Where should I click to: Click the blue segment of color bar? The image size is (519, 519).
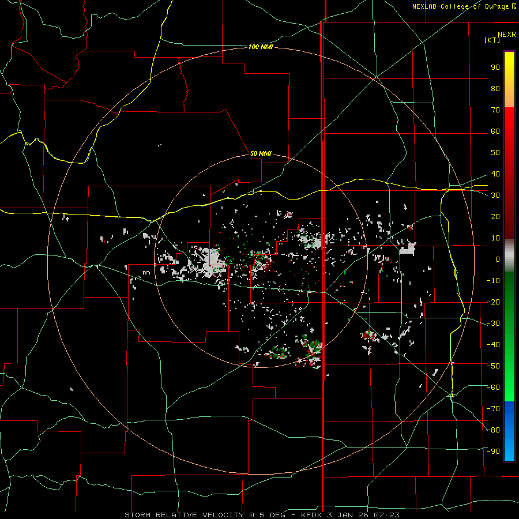pos(509,431)
